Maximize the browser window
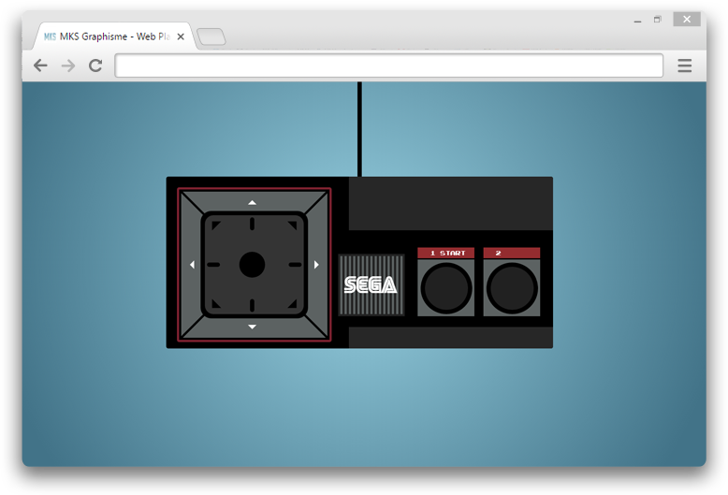Image resolution: width=728 pixels, height=495 pixels. (658, 20)
